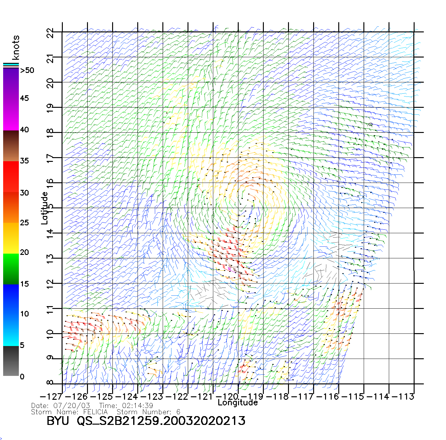446x440 pixels.
Task: Choose the gray 0-5 knots color band
Action: coord(11,361)
